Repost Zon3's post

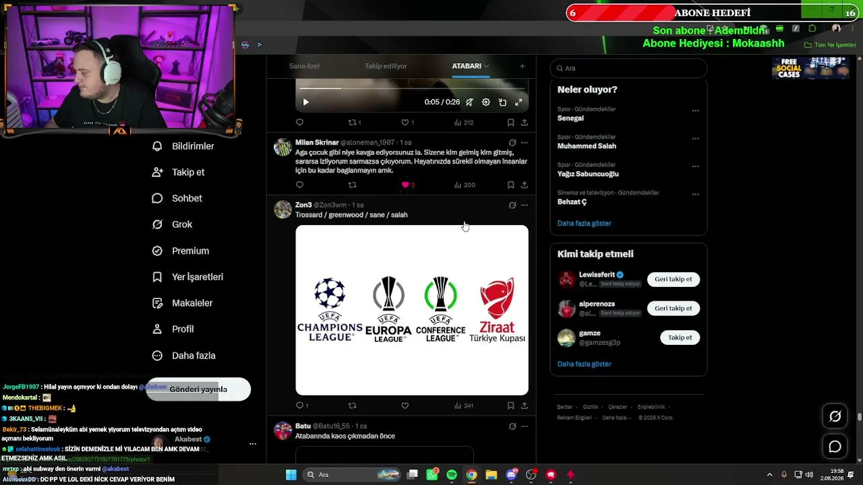352,406
